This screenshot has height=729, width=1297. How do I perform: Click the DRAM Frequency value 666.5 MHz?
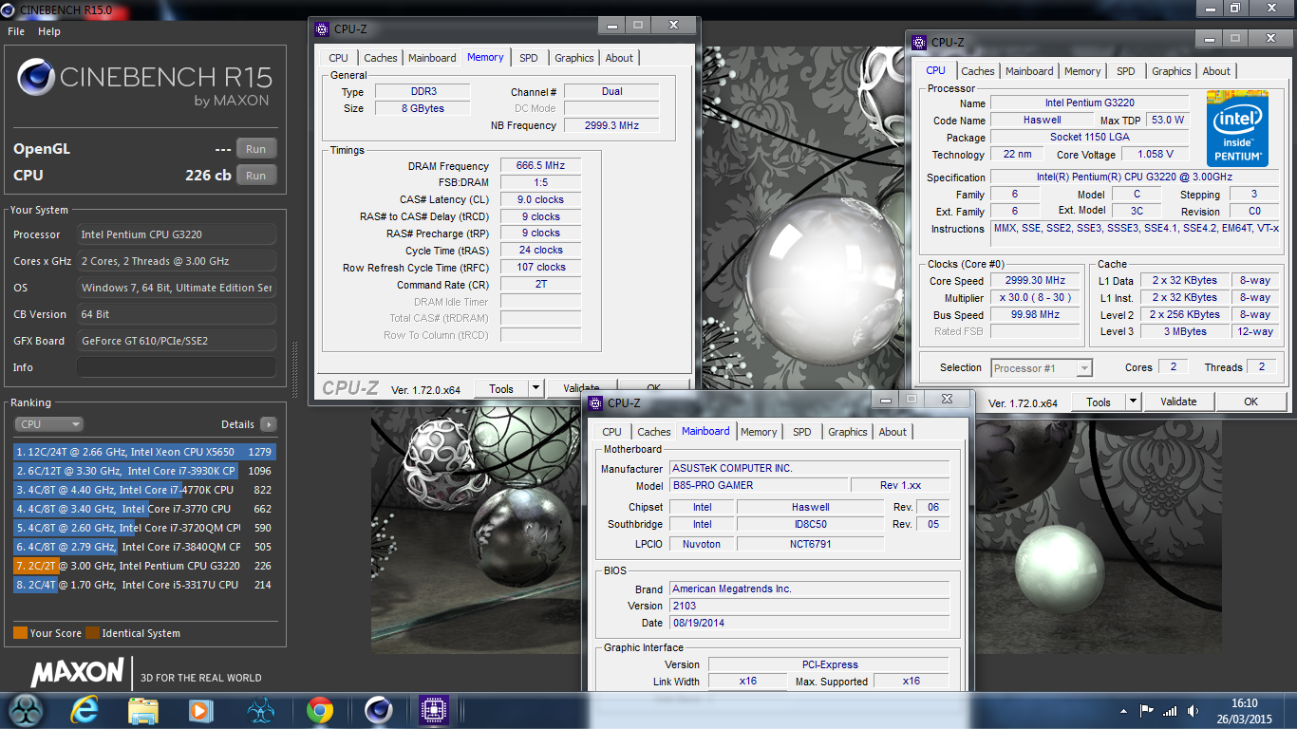pos(540,166)
